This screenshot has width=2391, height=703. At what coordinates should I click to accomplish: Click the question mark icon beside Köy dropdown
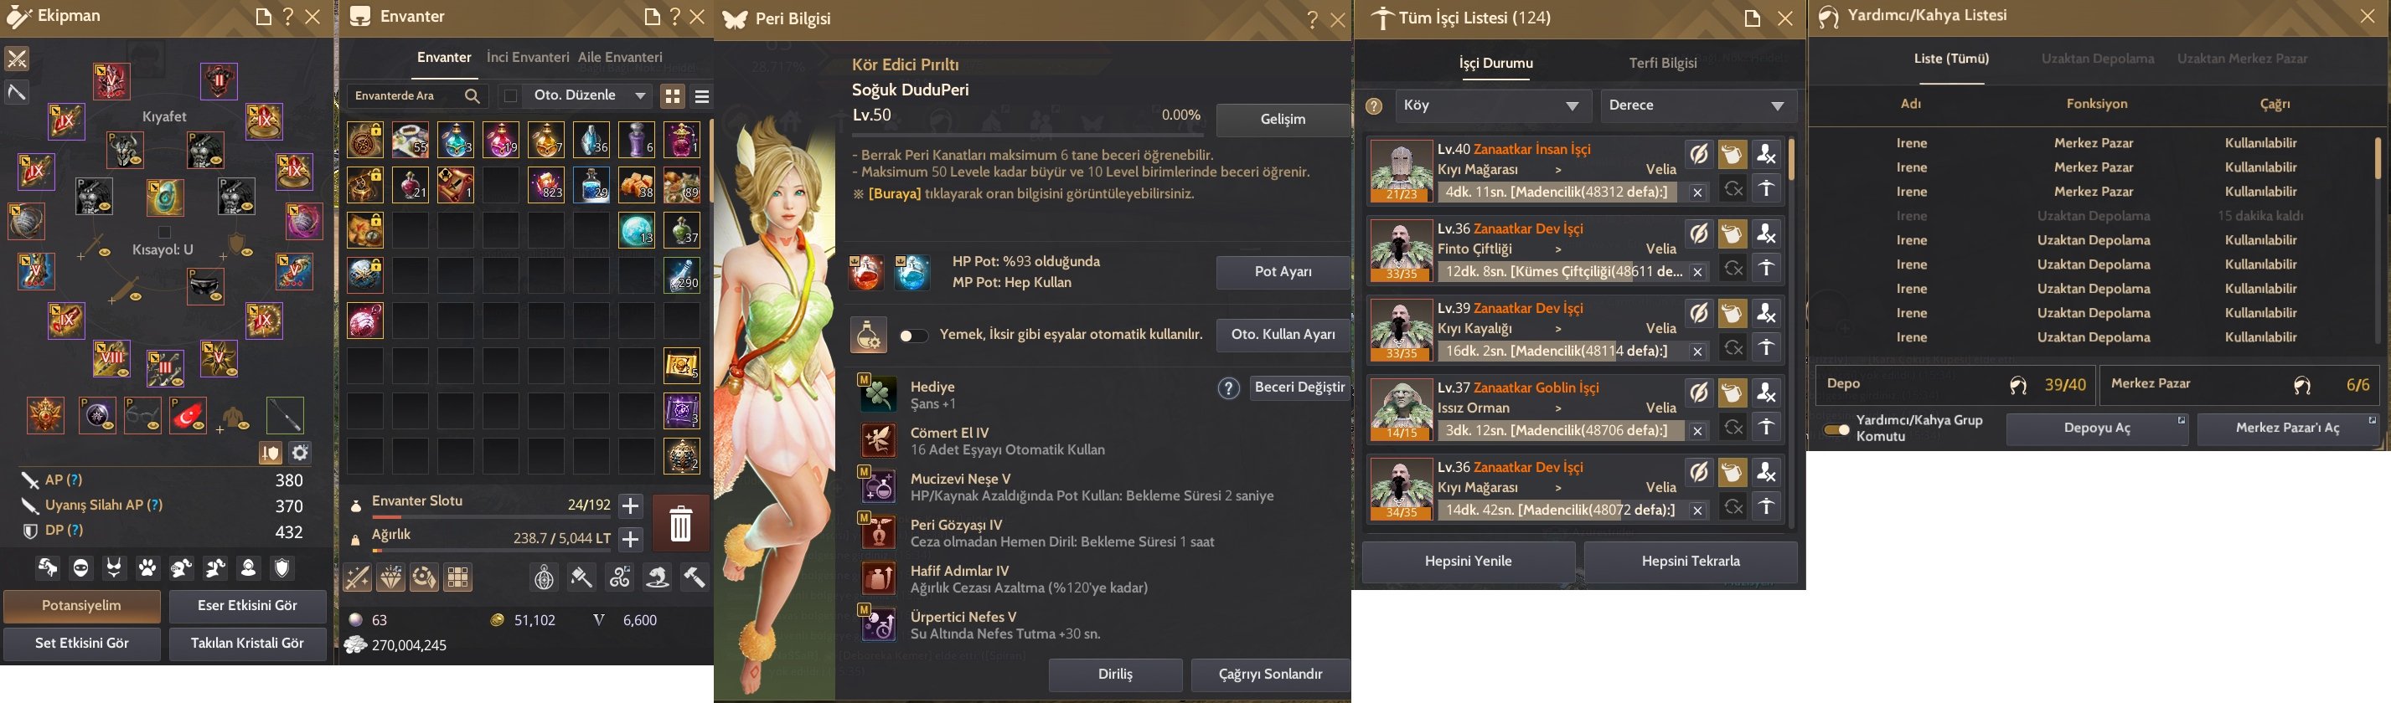pyautogui.click(x=1375, y=105)
